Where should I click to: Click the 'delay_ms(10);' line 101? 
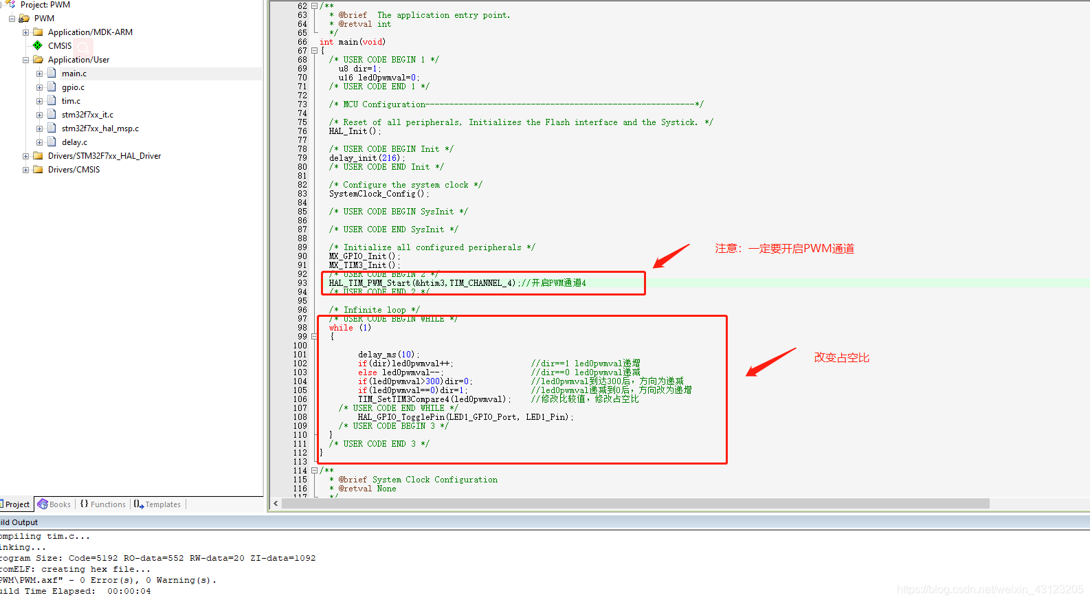(388, 355)
